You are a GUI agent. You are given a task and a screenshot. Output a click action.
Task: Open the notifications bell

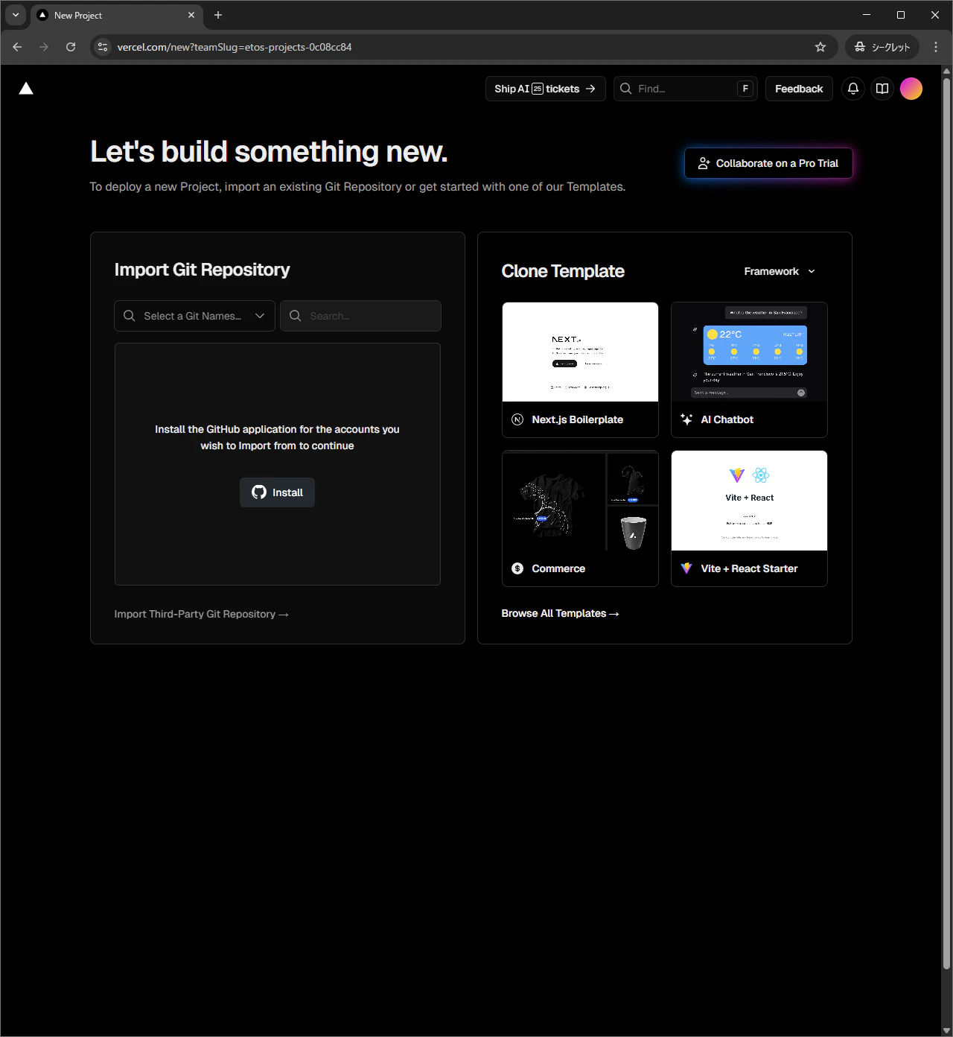click(853, 89)
